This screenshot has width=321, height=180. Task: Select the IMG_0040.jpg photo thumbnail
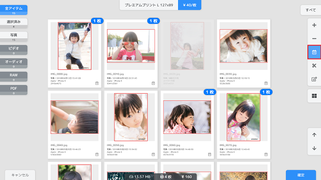tap(74, 117)
